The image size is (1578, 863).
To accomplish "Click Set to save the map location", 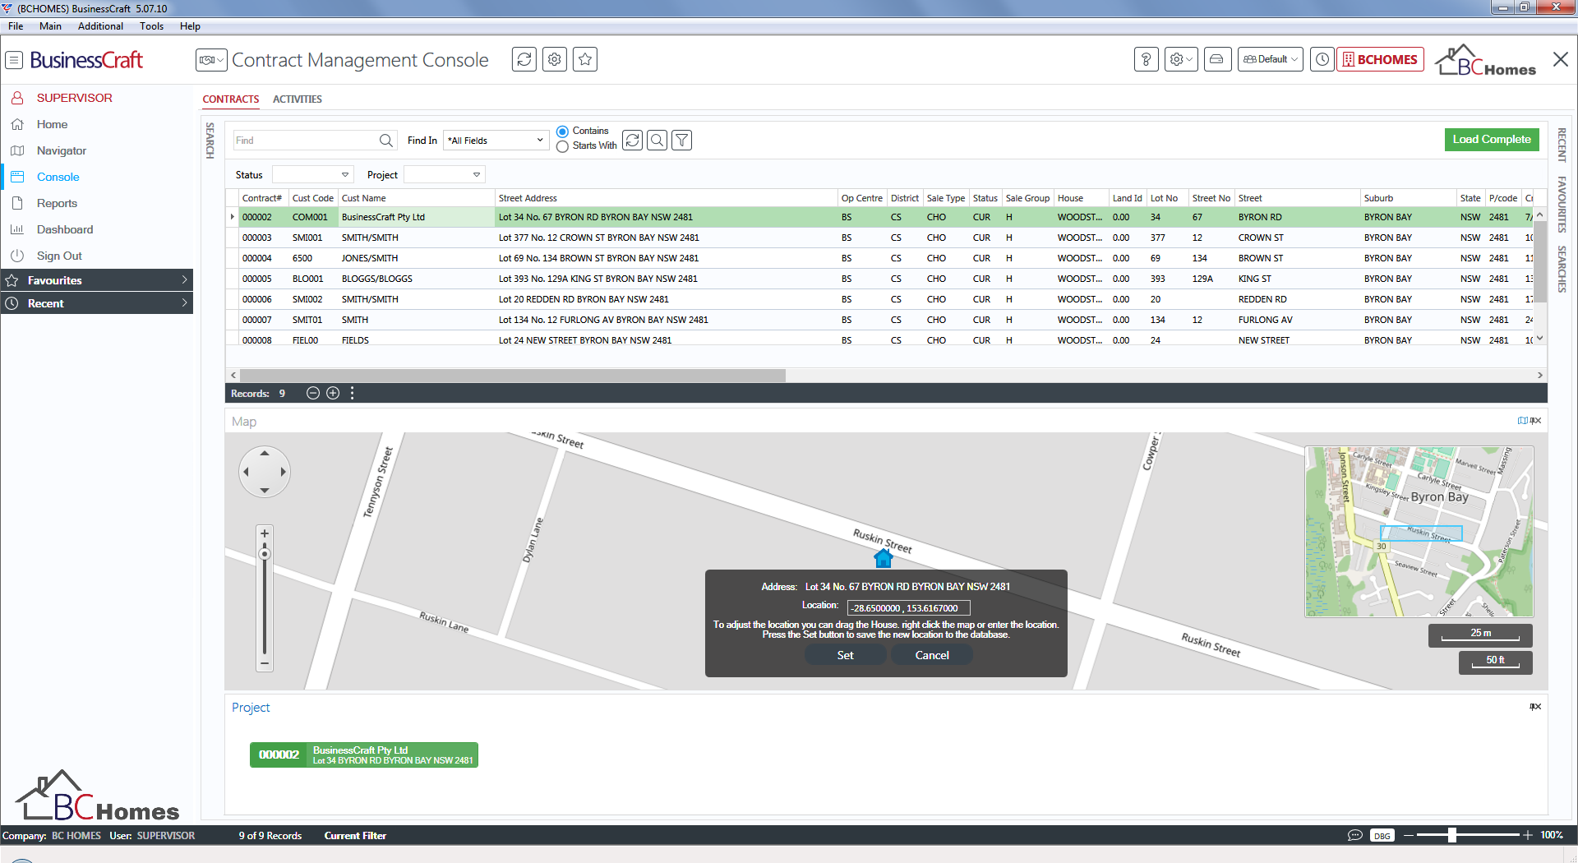I will (x=845, y=655).
